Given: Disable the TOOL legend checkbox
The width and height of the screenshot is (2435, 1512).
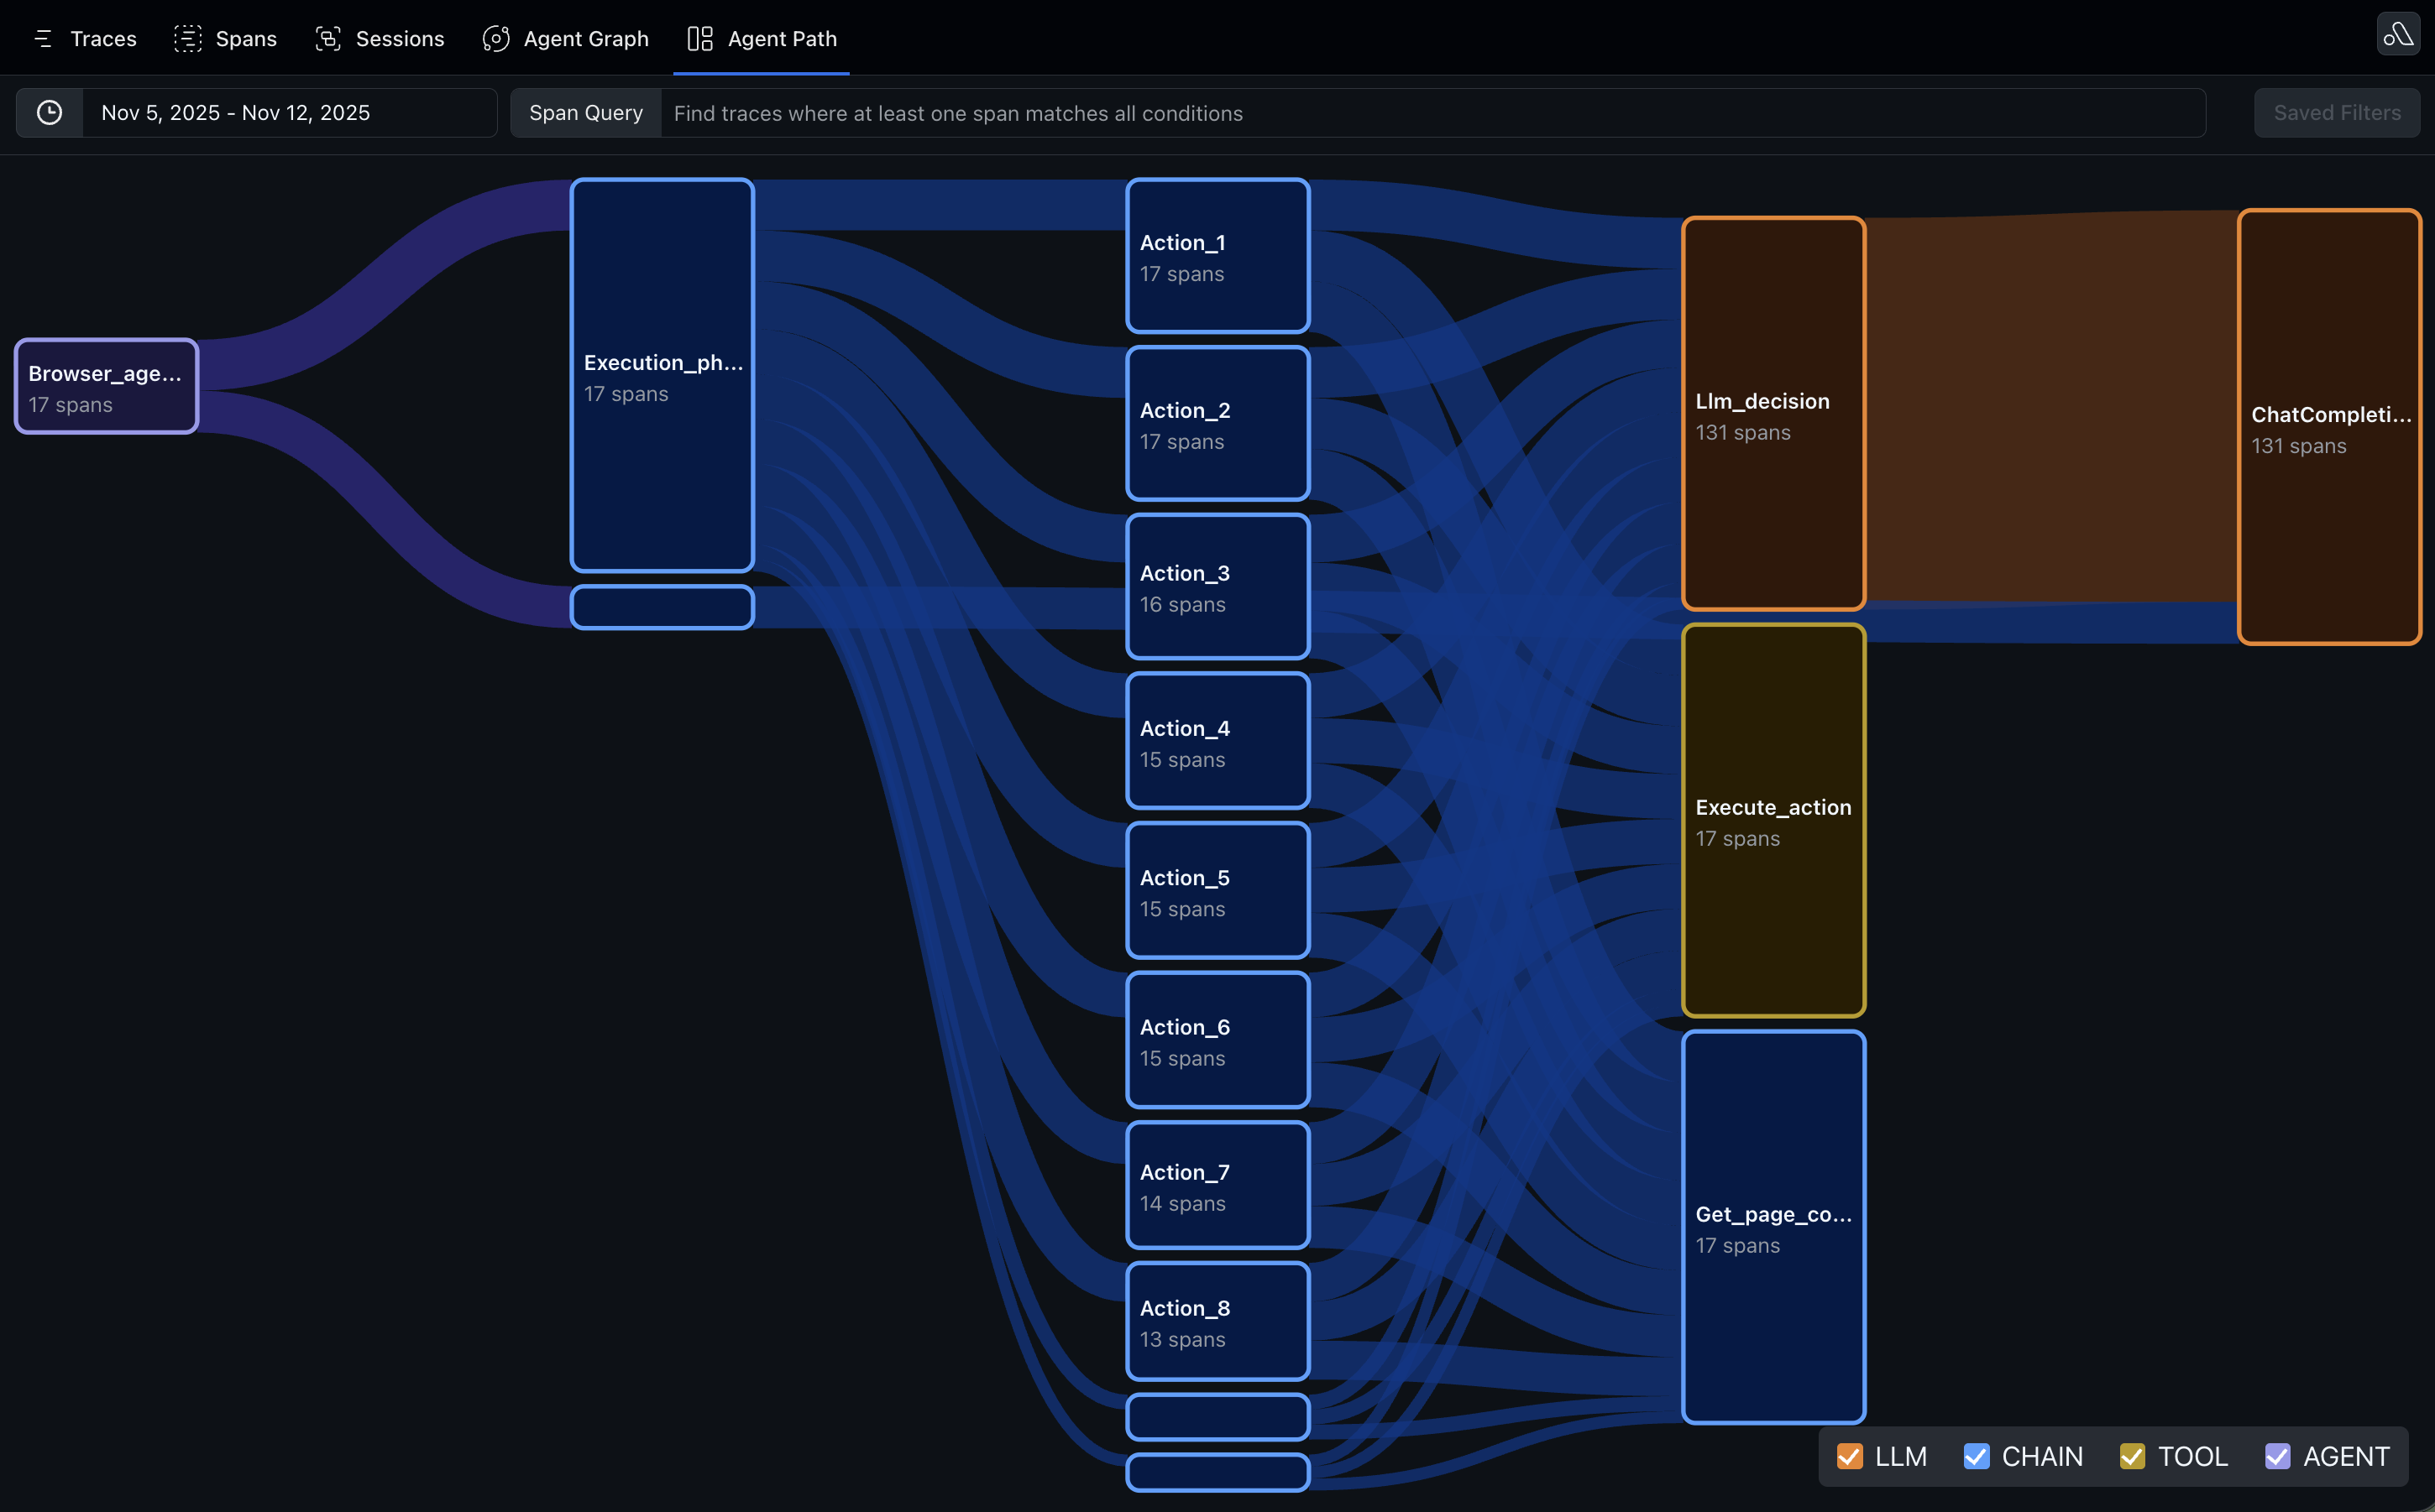Looking at the screenshot, I should pyautogui.click(x=2132, y=1456).
